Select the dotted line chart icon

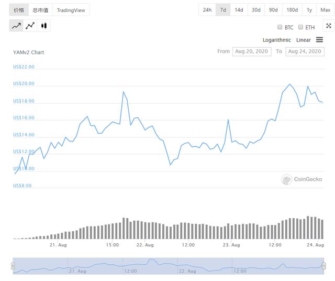coord(30,26)
